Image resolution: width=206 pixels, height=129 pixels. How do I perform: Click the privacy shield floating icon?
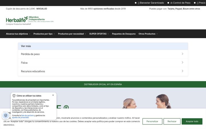point(6,116)
